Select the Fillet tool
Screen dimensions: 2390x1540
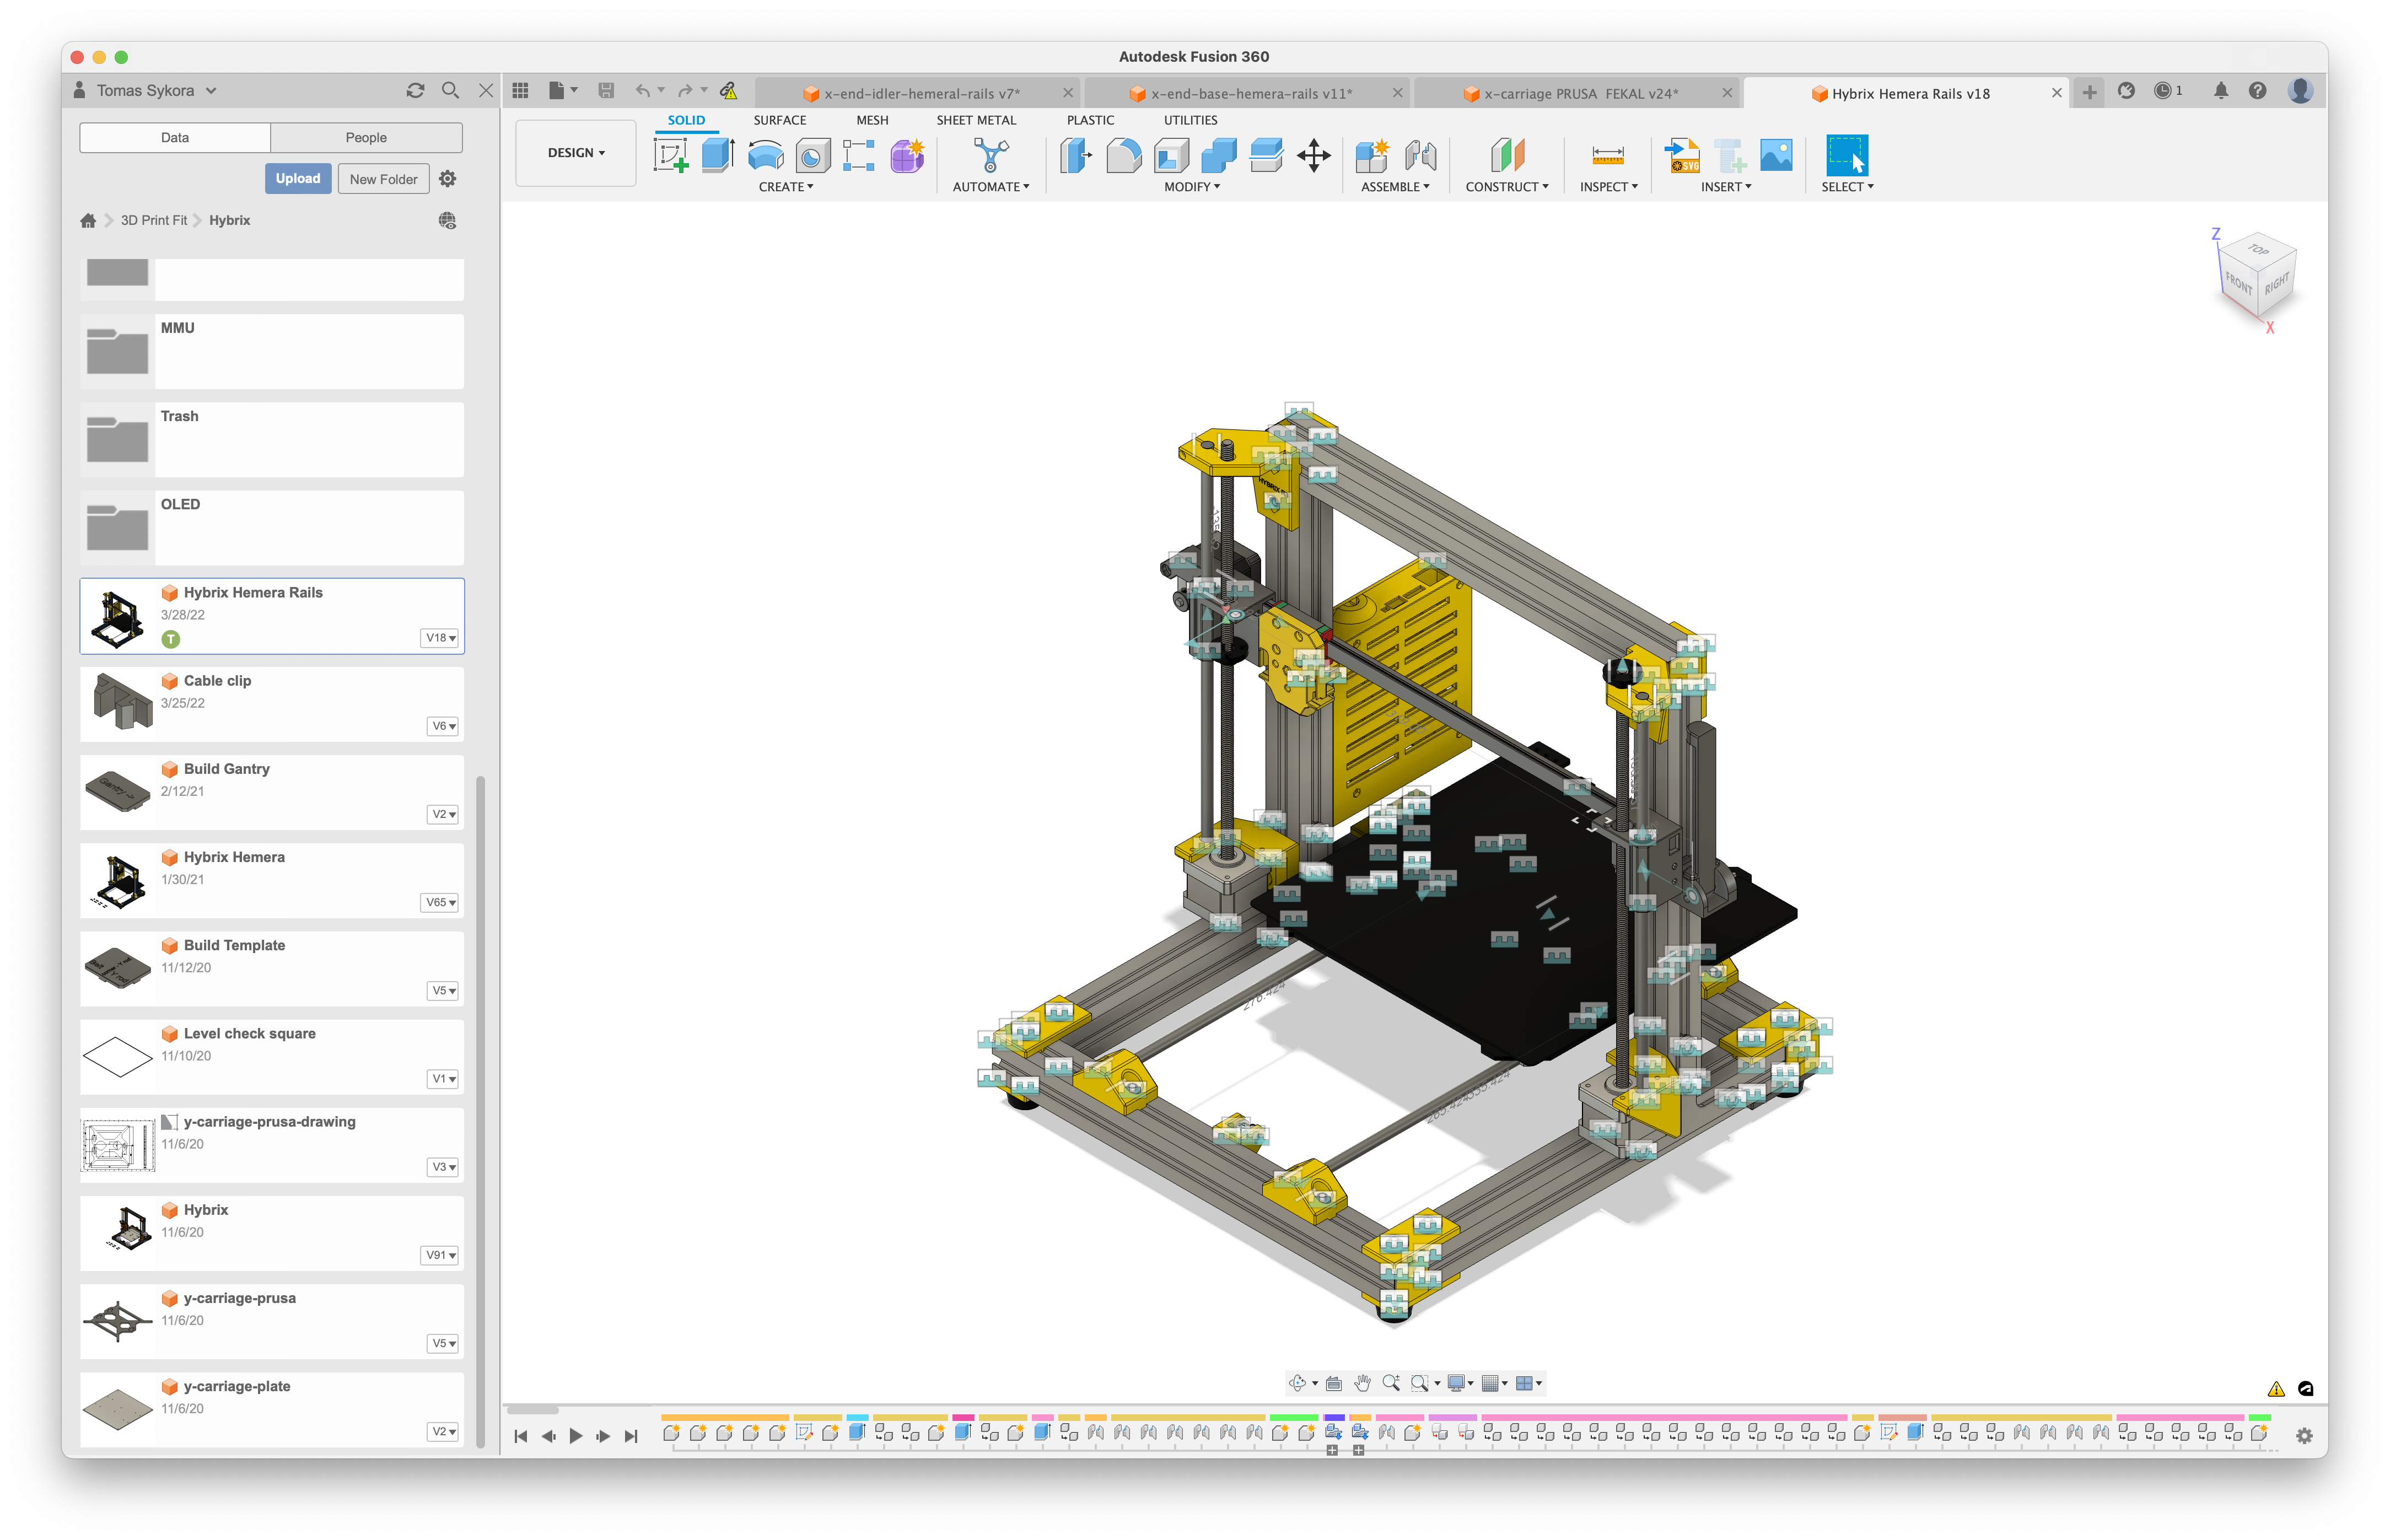[1123, 155]
